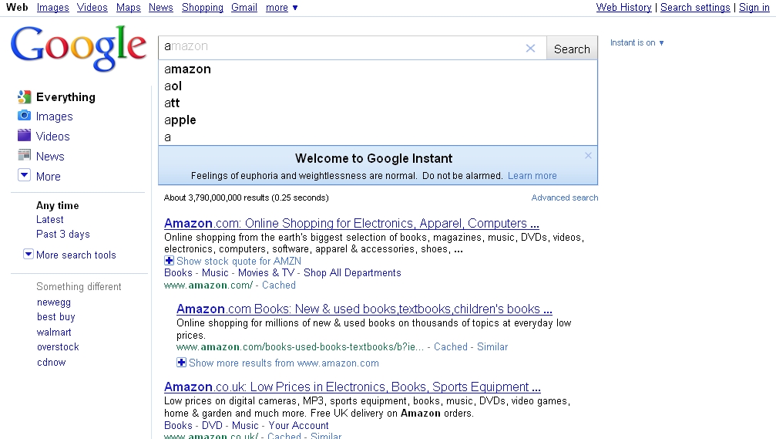Click Show stock quote for AMZN text
776x439 pixels.
click(239, 261)
